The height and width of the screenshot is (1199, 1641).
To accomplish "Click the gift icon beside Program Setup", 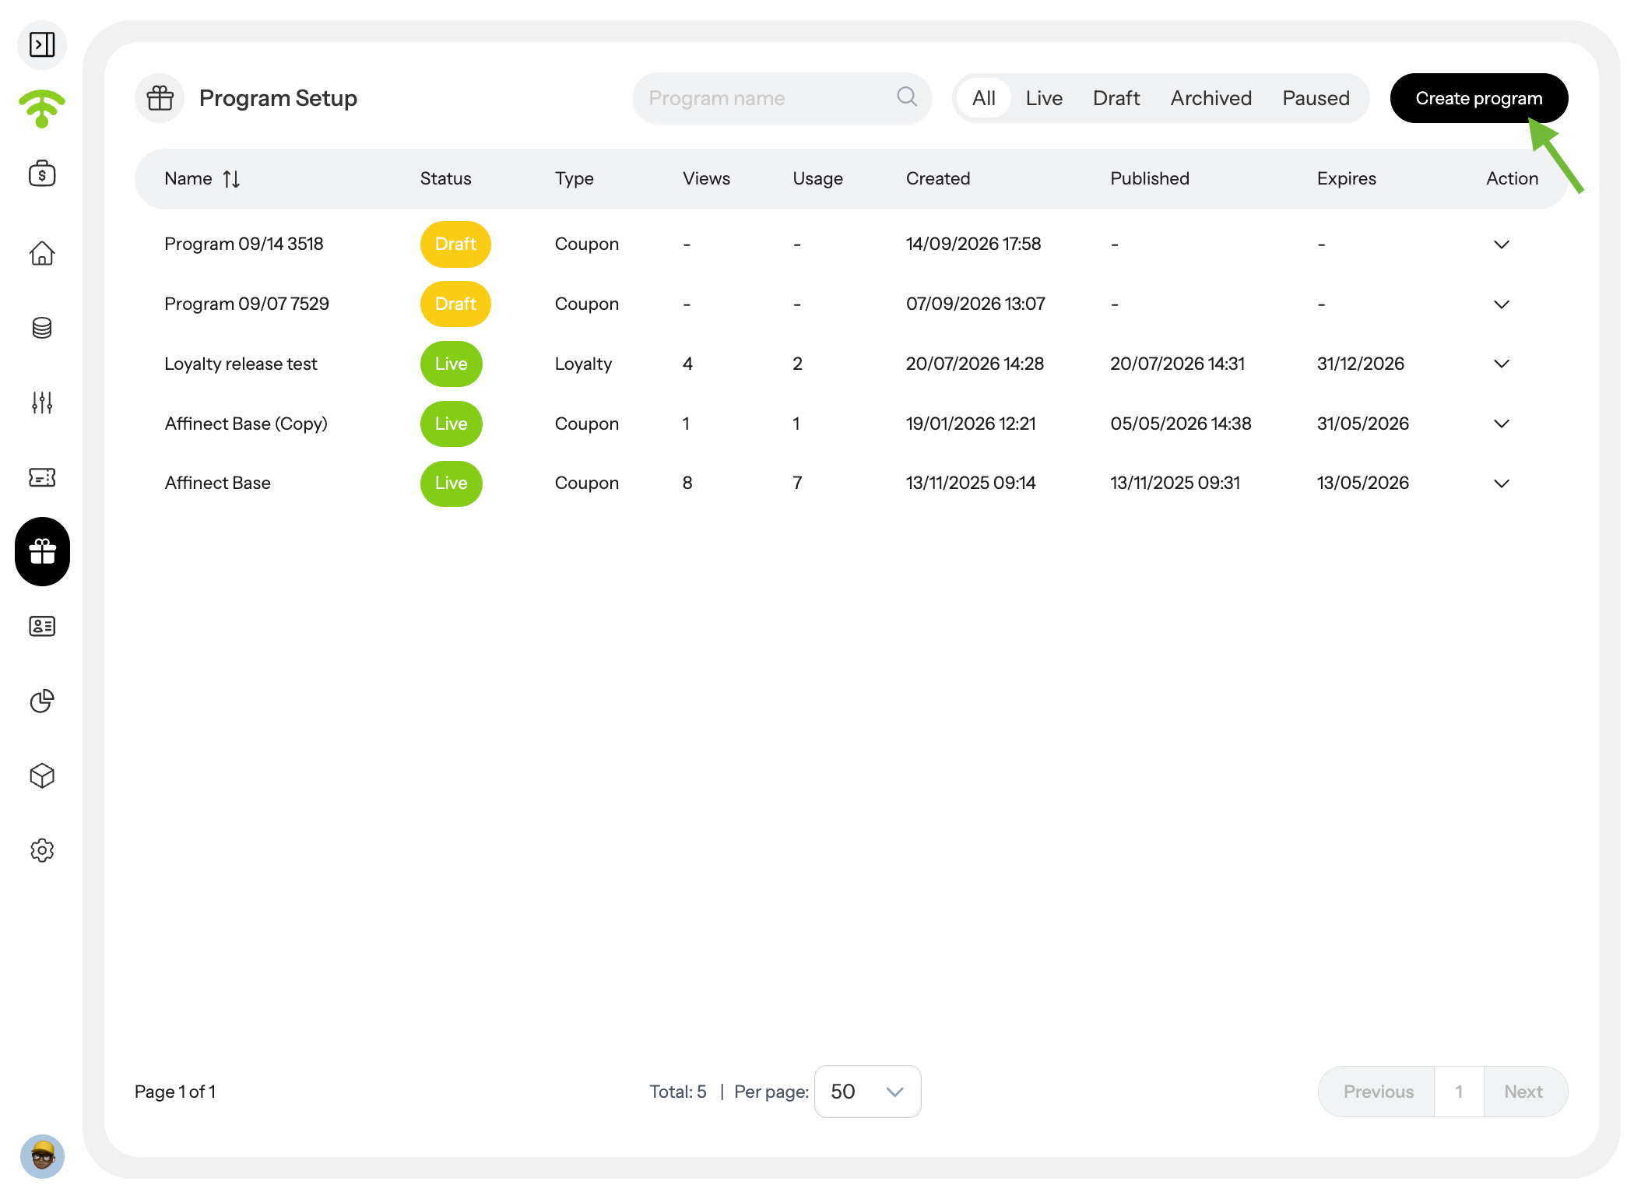I will [x=160, y=98].
